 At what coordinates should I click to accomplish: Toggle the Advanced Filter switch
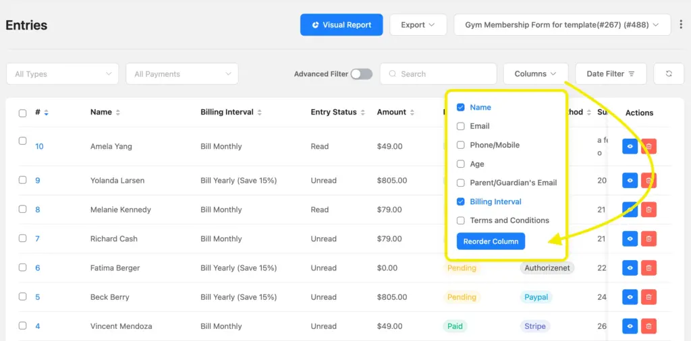click(x=362, y=74)
